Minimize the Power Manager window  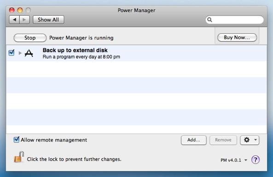pyautogui.click(x=20, y=10)
